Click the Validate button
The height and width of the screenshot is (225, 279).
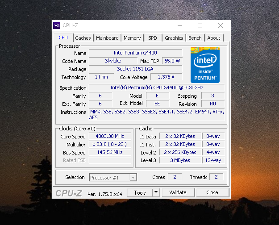click(x=178, y=192)
